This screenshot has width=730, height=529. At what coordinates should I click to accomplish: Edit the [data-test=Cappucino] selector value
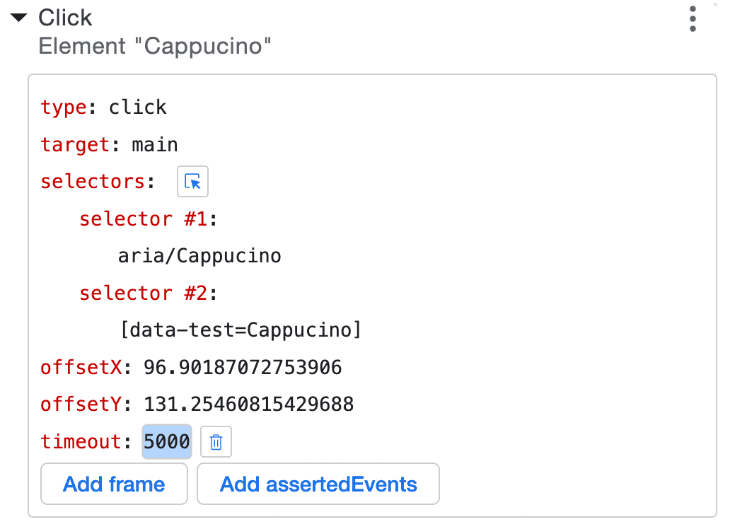click(x=240, y=330)
